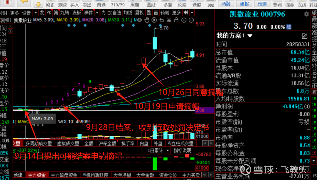This screenshot has width=317, height=180.
Task: Switch to the 换手率 tab
Action: pos(128,143)
